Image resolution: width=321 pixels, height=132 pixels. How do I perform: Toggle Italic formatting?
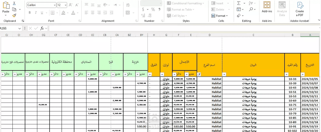tap(36, 13)
